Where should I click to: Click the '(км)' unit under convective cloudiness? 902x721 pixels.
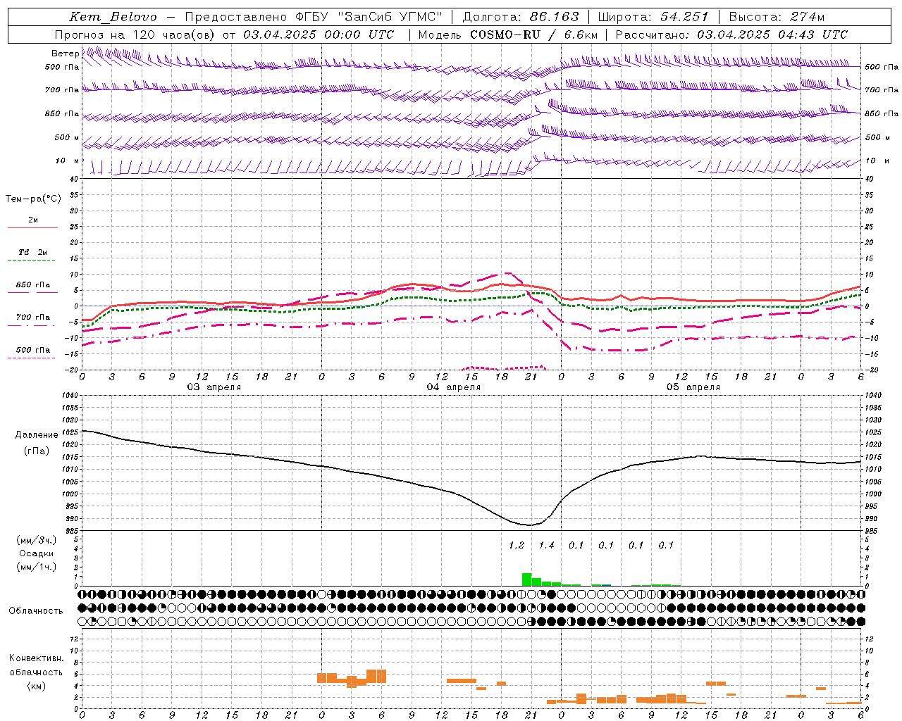tap(37, 686)
